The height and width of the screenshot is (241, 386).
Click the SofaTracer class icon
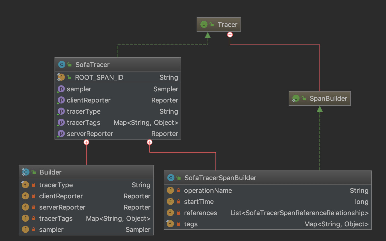pos(62,65)
